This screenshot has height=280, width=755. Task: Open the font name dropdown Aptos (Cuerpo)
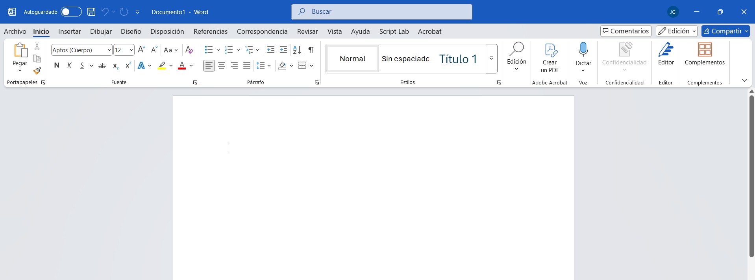109,50
